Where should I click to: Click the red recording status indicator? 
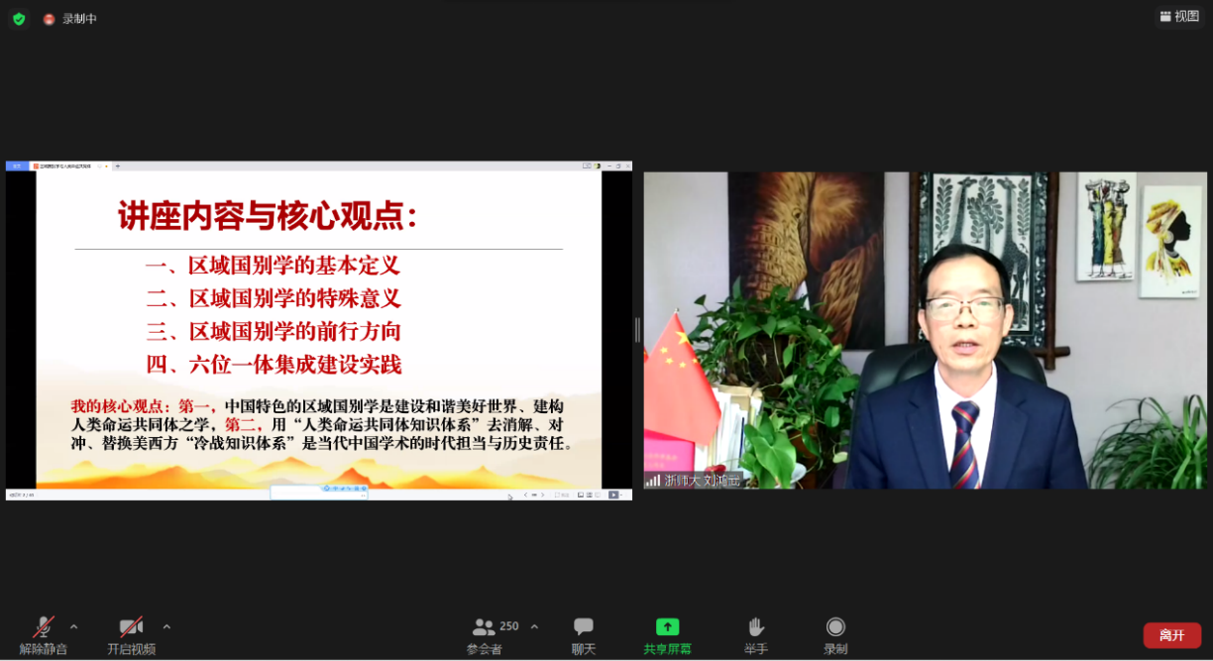(x=49, y=19)
